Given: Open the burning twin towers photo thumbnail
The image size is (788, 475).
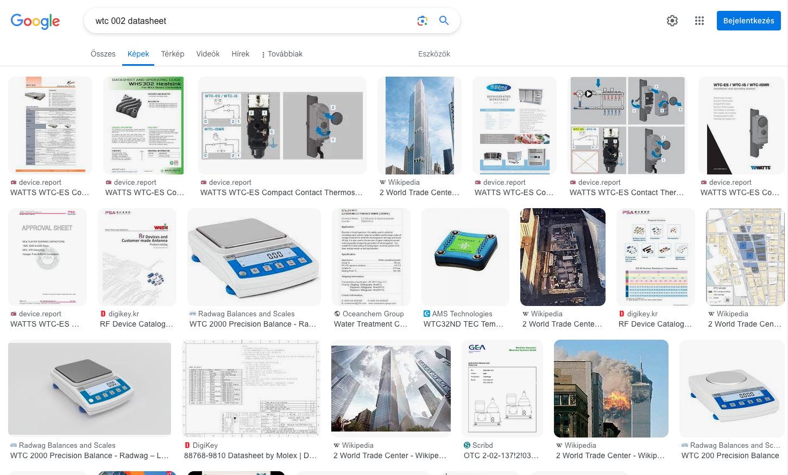Looking at the screenshot, I should click(x=611, y=389).
